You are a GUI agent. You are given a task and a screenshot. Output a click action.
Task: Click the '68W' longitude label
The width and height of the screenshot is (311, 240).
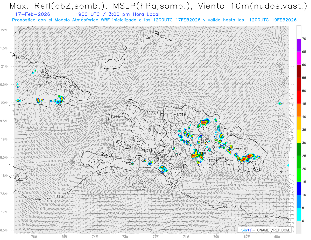pyautogui.click(x=277, y=236)
